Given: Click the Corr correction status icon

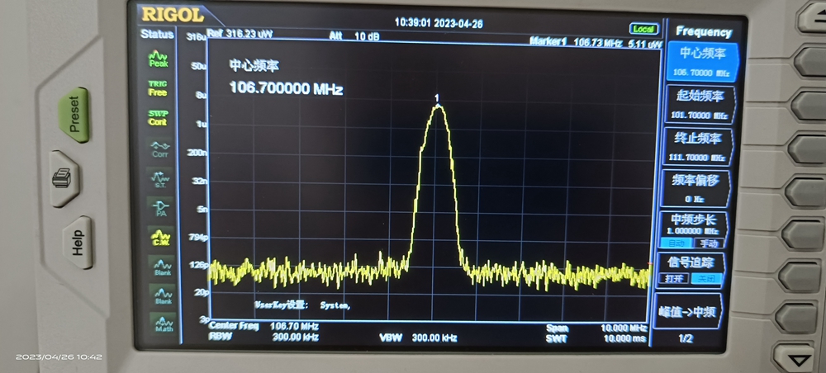Looking at the screenshot, I should point(159,149).
